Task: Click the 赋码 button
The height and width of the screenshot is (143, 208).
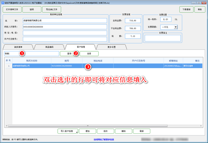Action: coord(32,9)
